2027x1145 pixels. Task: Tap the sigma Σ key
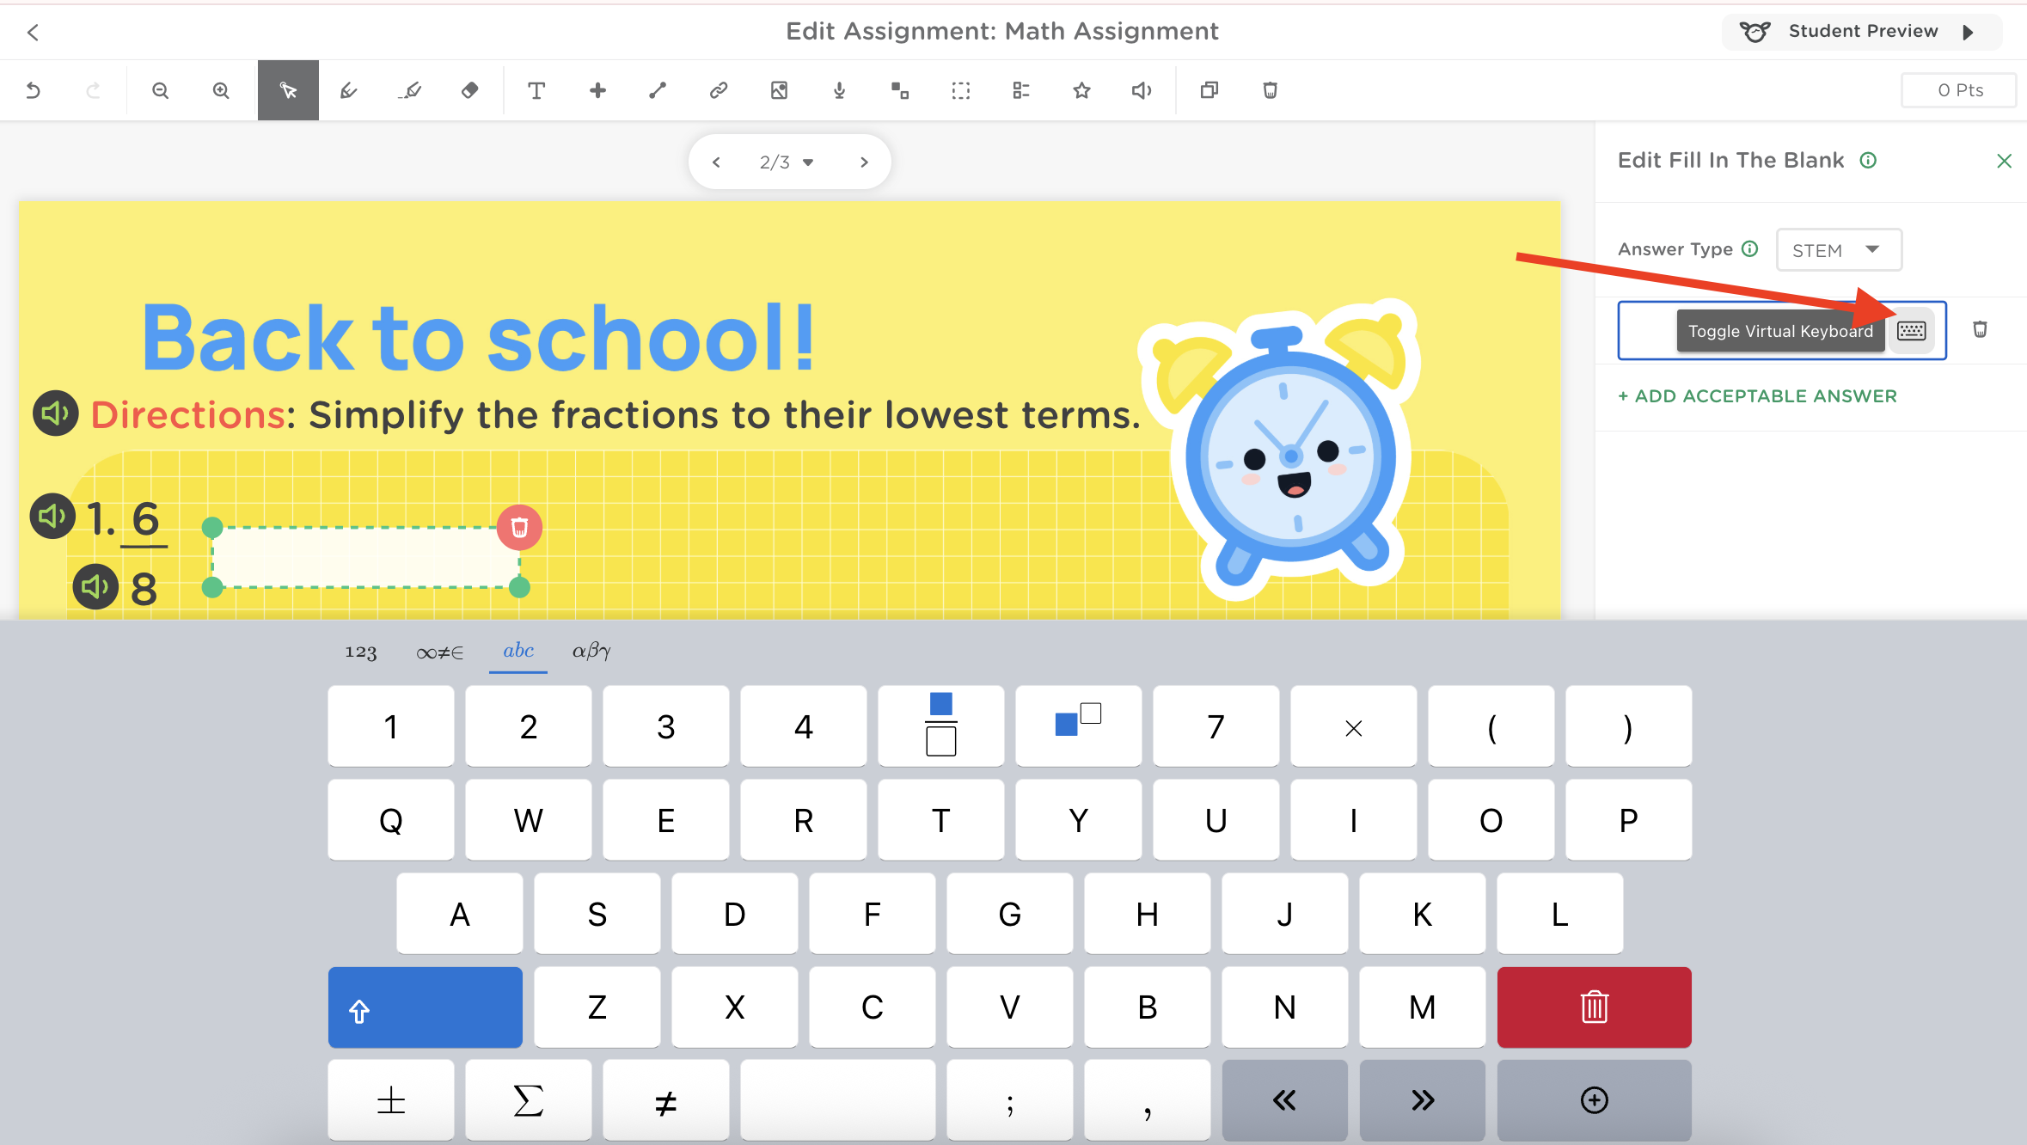click(529, 1100)
